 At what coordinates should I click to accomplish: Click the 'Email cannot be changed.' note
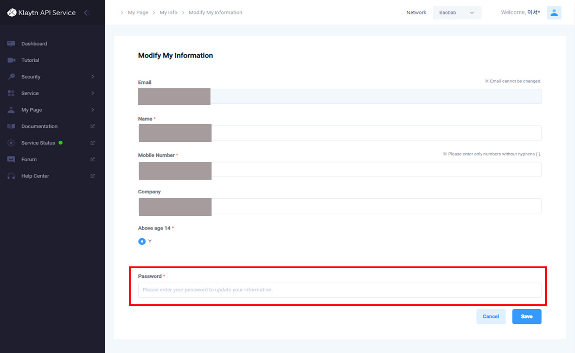[513, 81]
